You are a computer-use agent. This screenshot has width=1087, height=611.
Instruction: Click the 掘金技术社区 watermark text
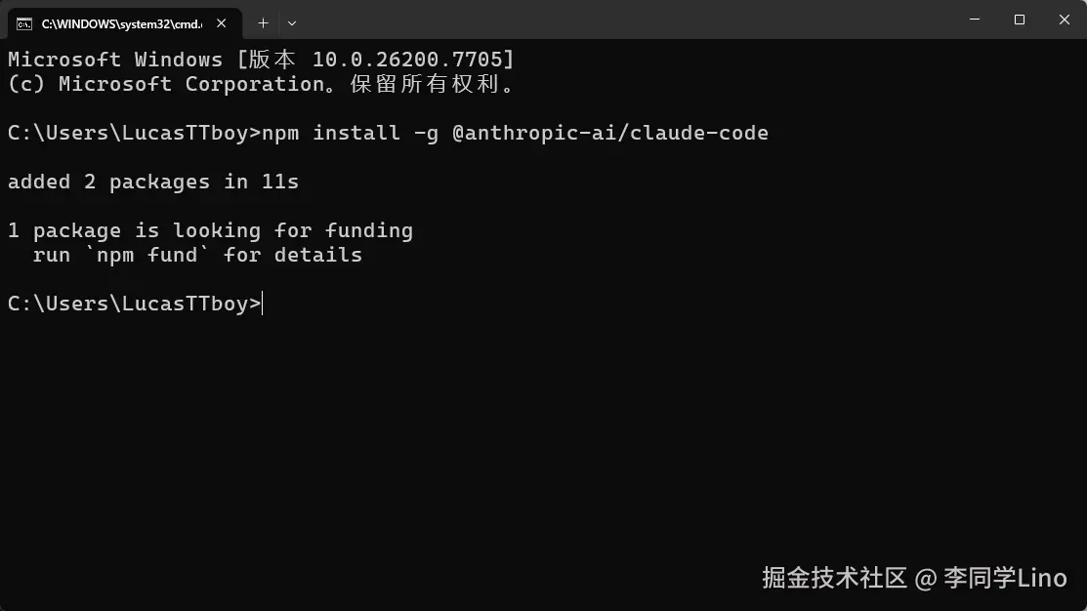[x=834, y=578]
